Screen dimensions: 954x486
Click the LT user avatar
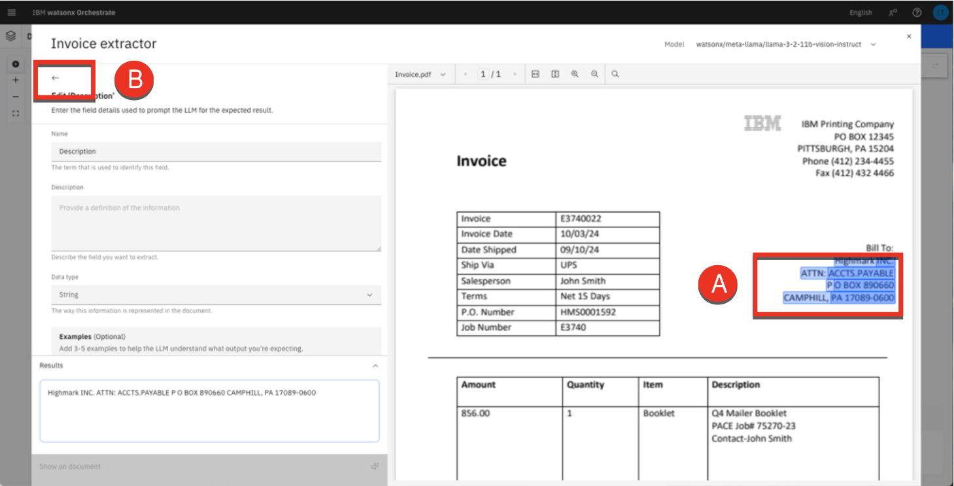coord(940,12)
